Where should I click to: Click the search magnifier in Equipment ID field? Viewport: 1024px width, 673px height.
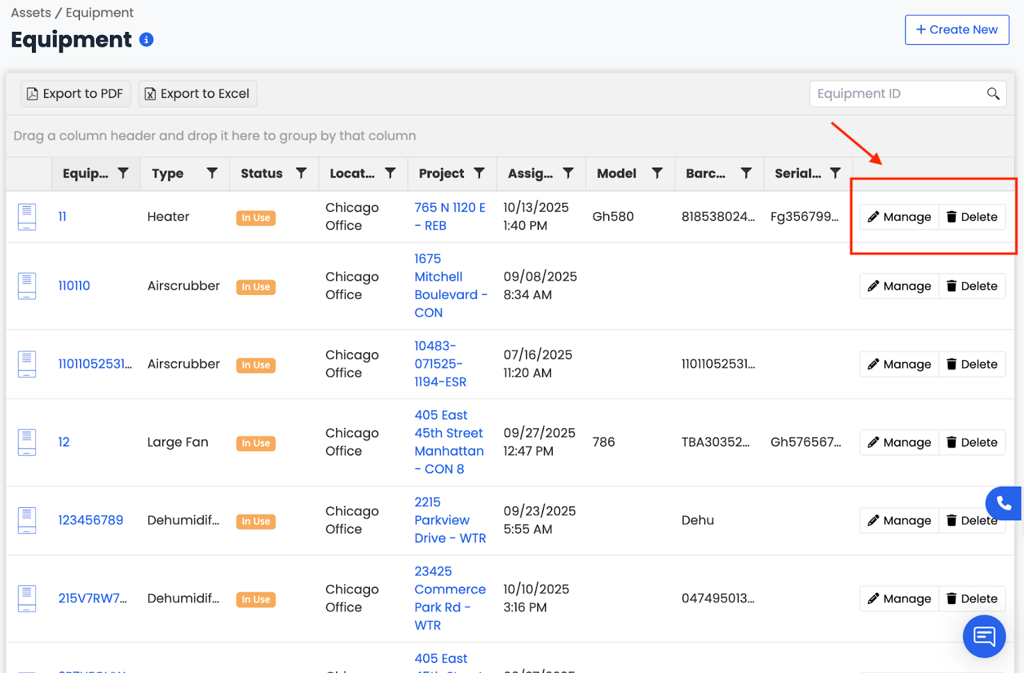pos(993,93)
